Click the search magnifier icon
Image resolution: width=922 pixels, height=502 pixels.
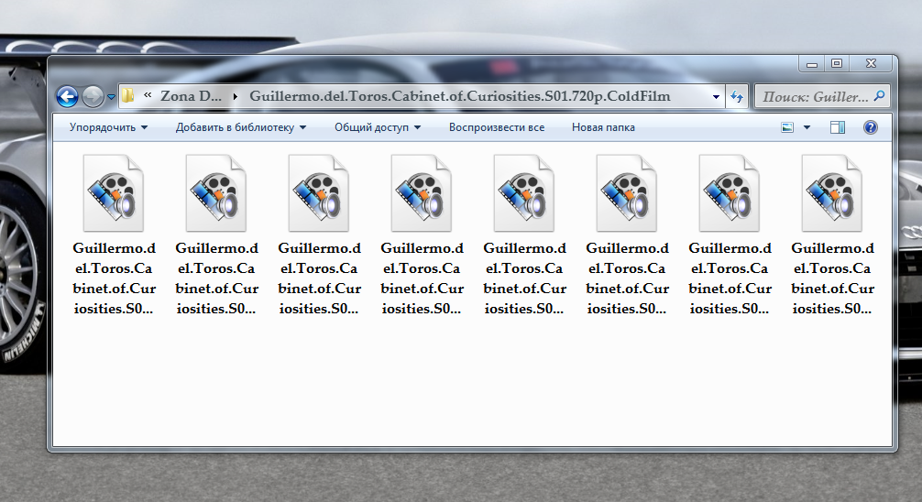[x=879, y=96]
